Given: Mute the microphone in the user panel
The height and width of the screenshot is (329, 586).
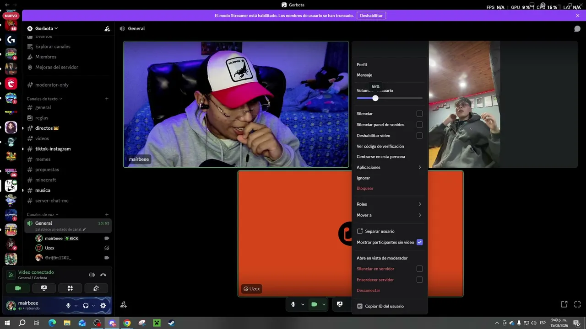Looking at the screenshot, I should pyautogui.click(x=68, y=306).
